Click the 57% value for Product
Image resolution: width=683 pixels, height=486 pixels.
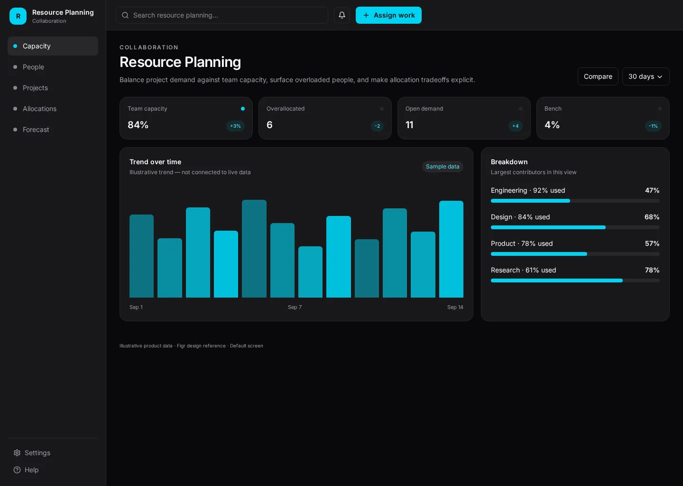pyautogui.click(x=652, y=243)
